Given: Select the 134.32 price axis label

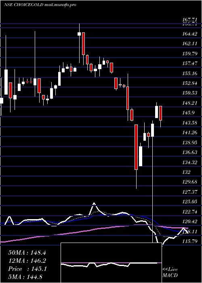Looking at the screenshot, I should (190, 162).
